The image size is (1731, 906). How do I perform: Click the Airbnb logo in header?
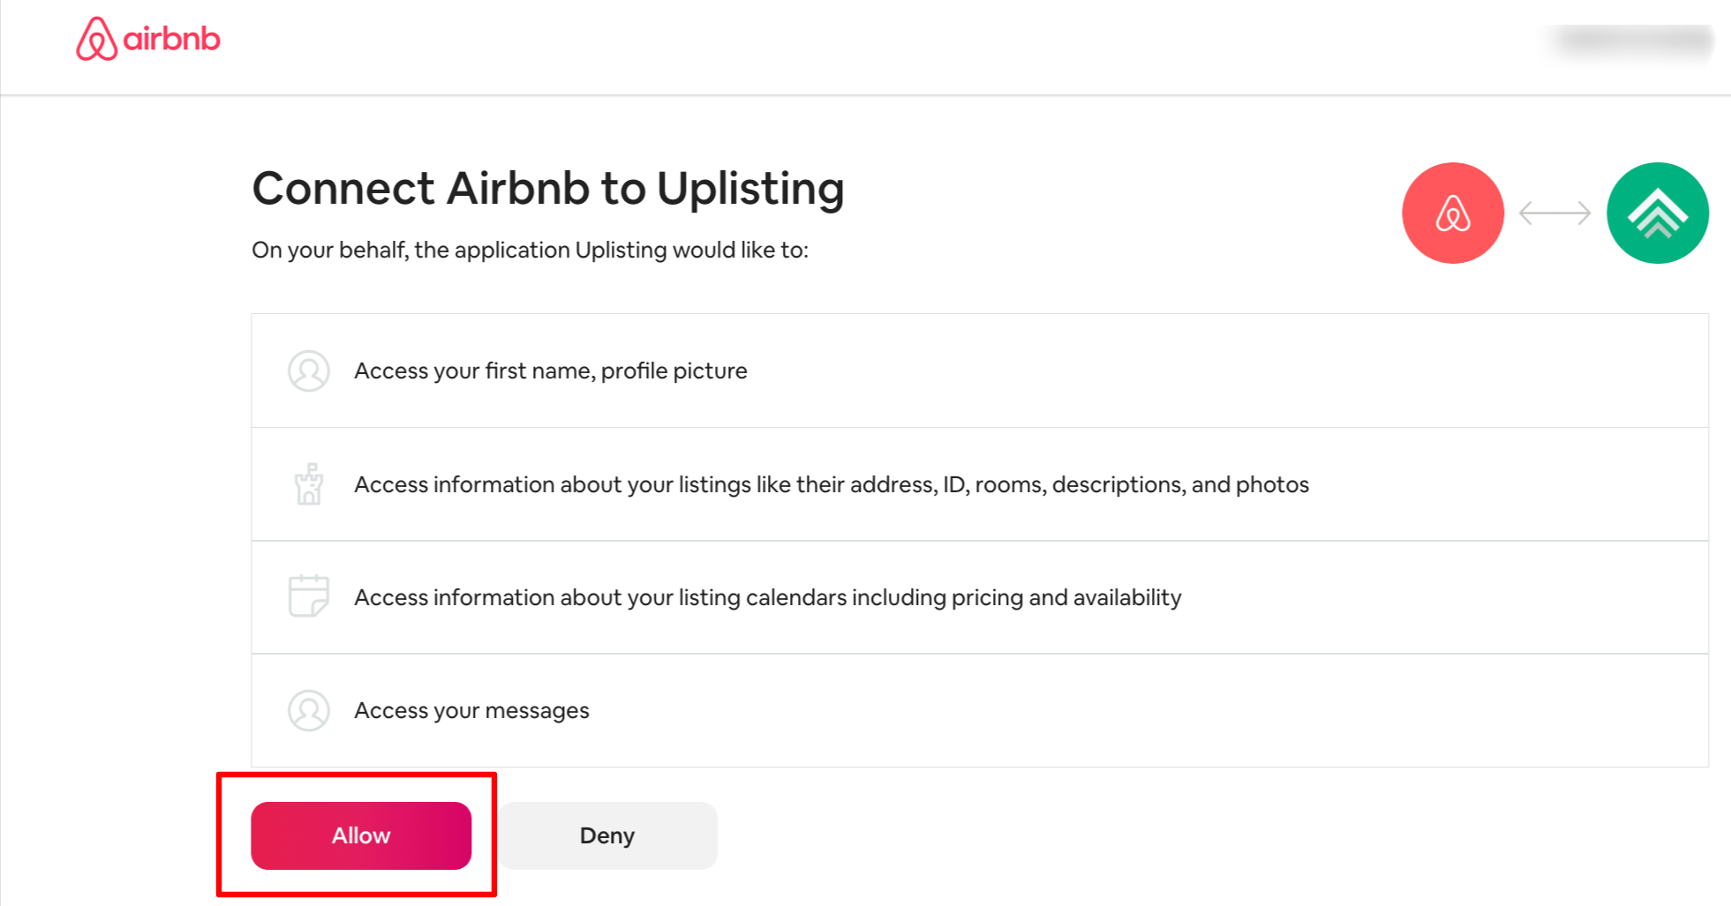pos(147,39)
